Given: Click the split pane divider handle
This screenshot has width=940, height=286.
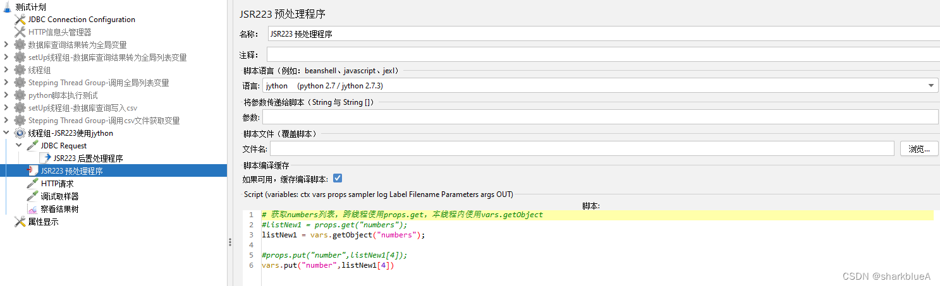Looking at the screenshot, I should tap(229, 242).
